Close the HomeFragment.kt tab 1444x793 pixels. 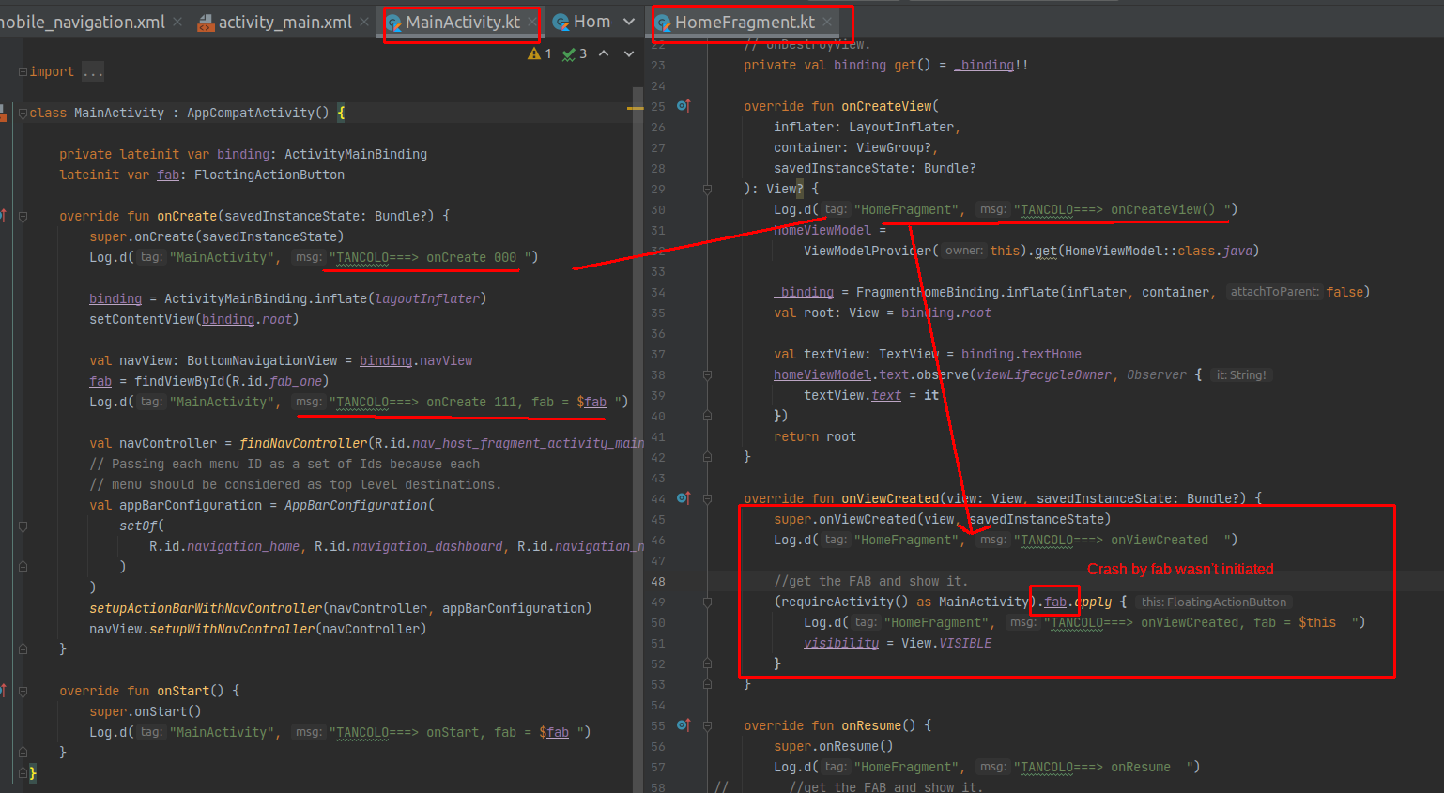827,22
